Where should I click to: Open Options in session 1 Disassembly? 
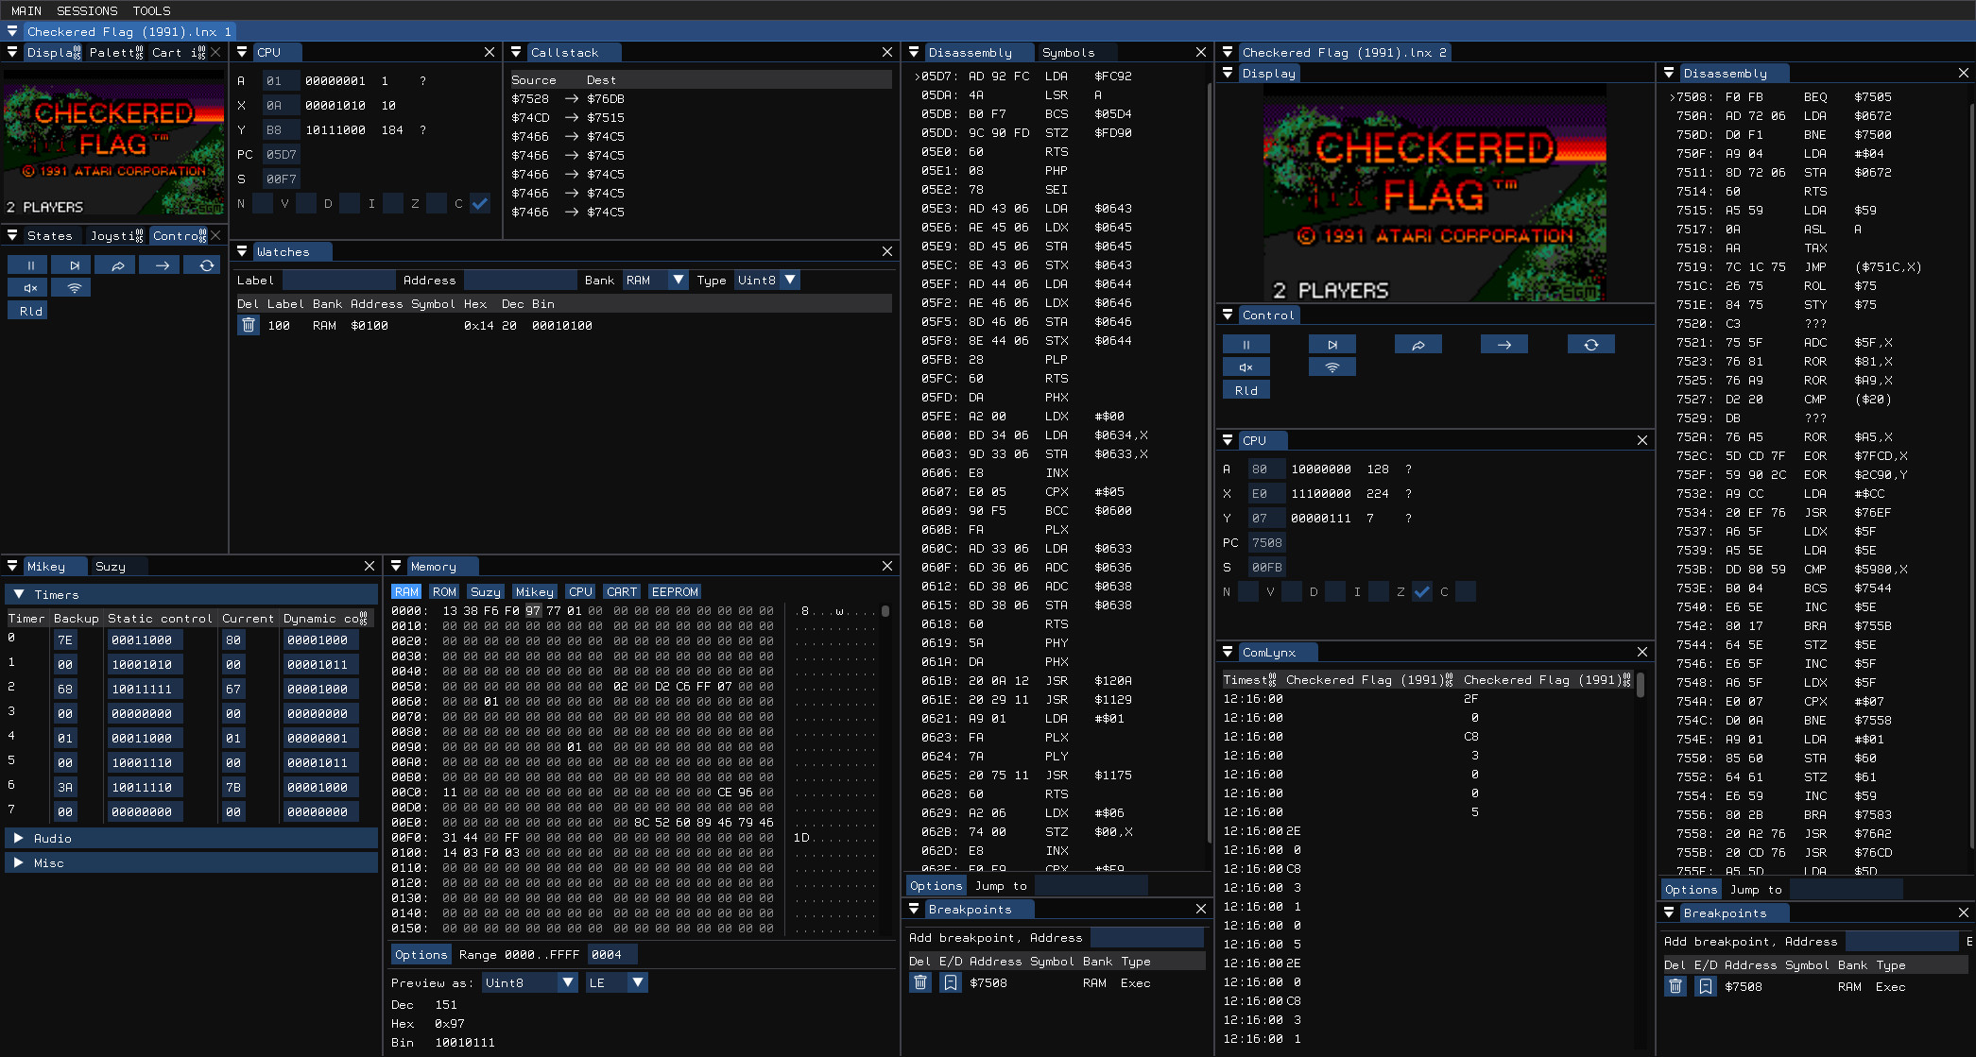pos(936,885)
